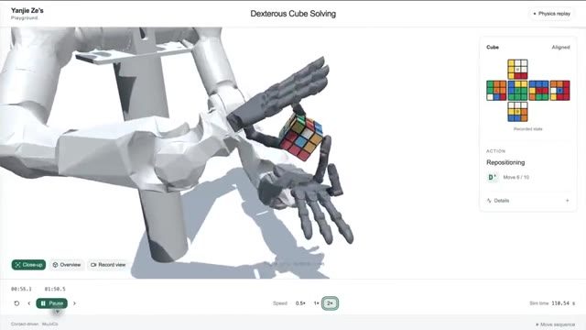Click the Cube panel heading

tap(493, 47)
